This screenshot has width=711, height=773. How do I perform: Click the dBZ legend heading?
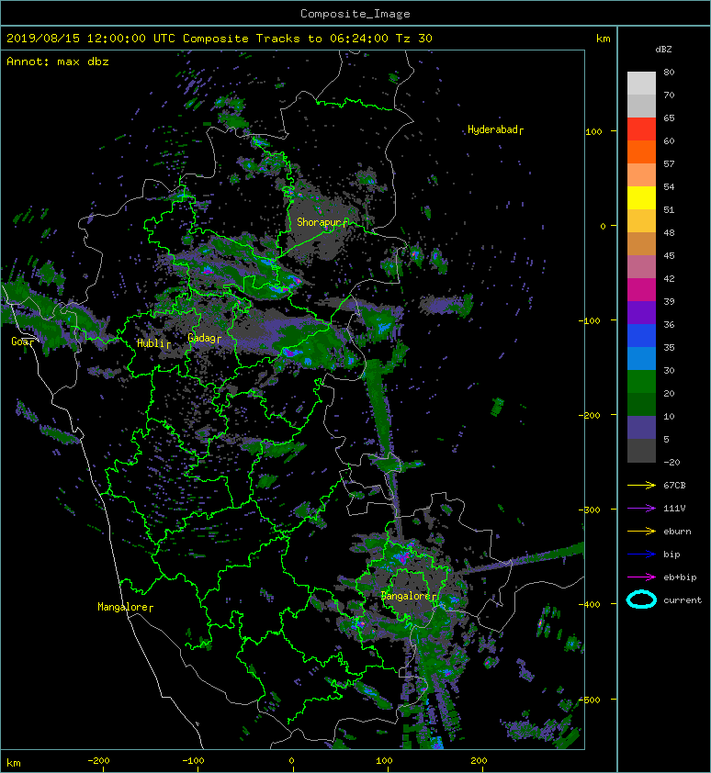point(663,50)
